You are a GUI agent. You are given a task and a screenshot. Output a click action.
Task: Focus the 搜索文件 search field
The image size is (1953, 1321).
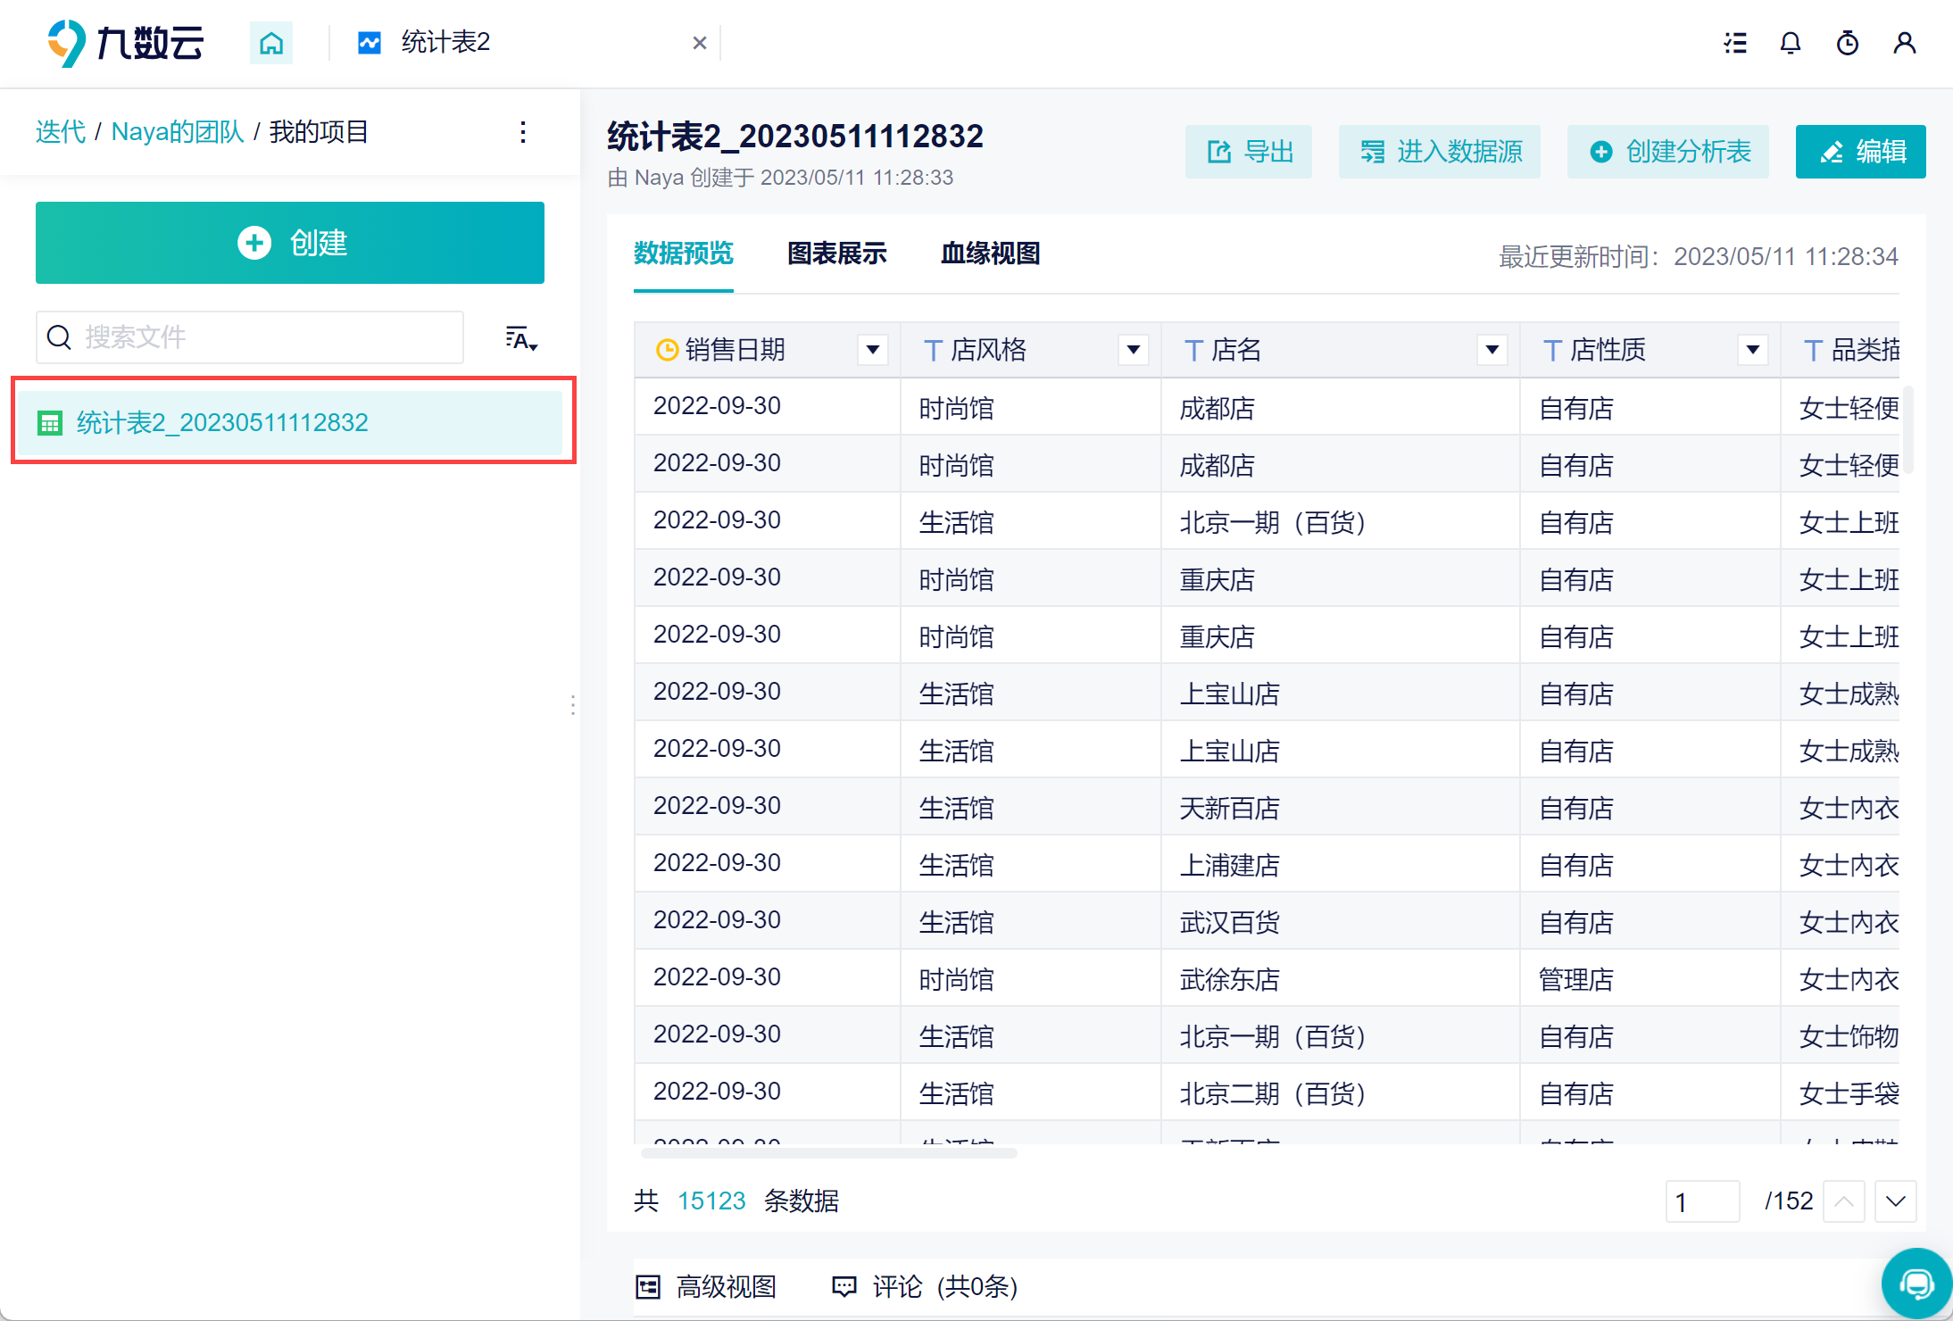click(x=250, y=337)
